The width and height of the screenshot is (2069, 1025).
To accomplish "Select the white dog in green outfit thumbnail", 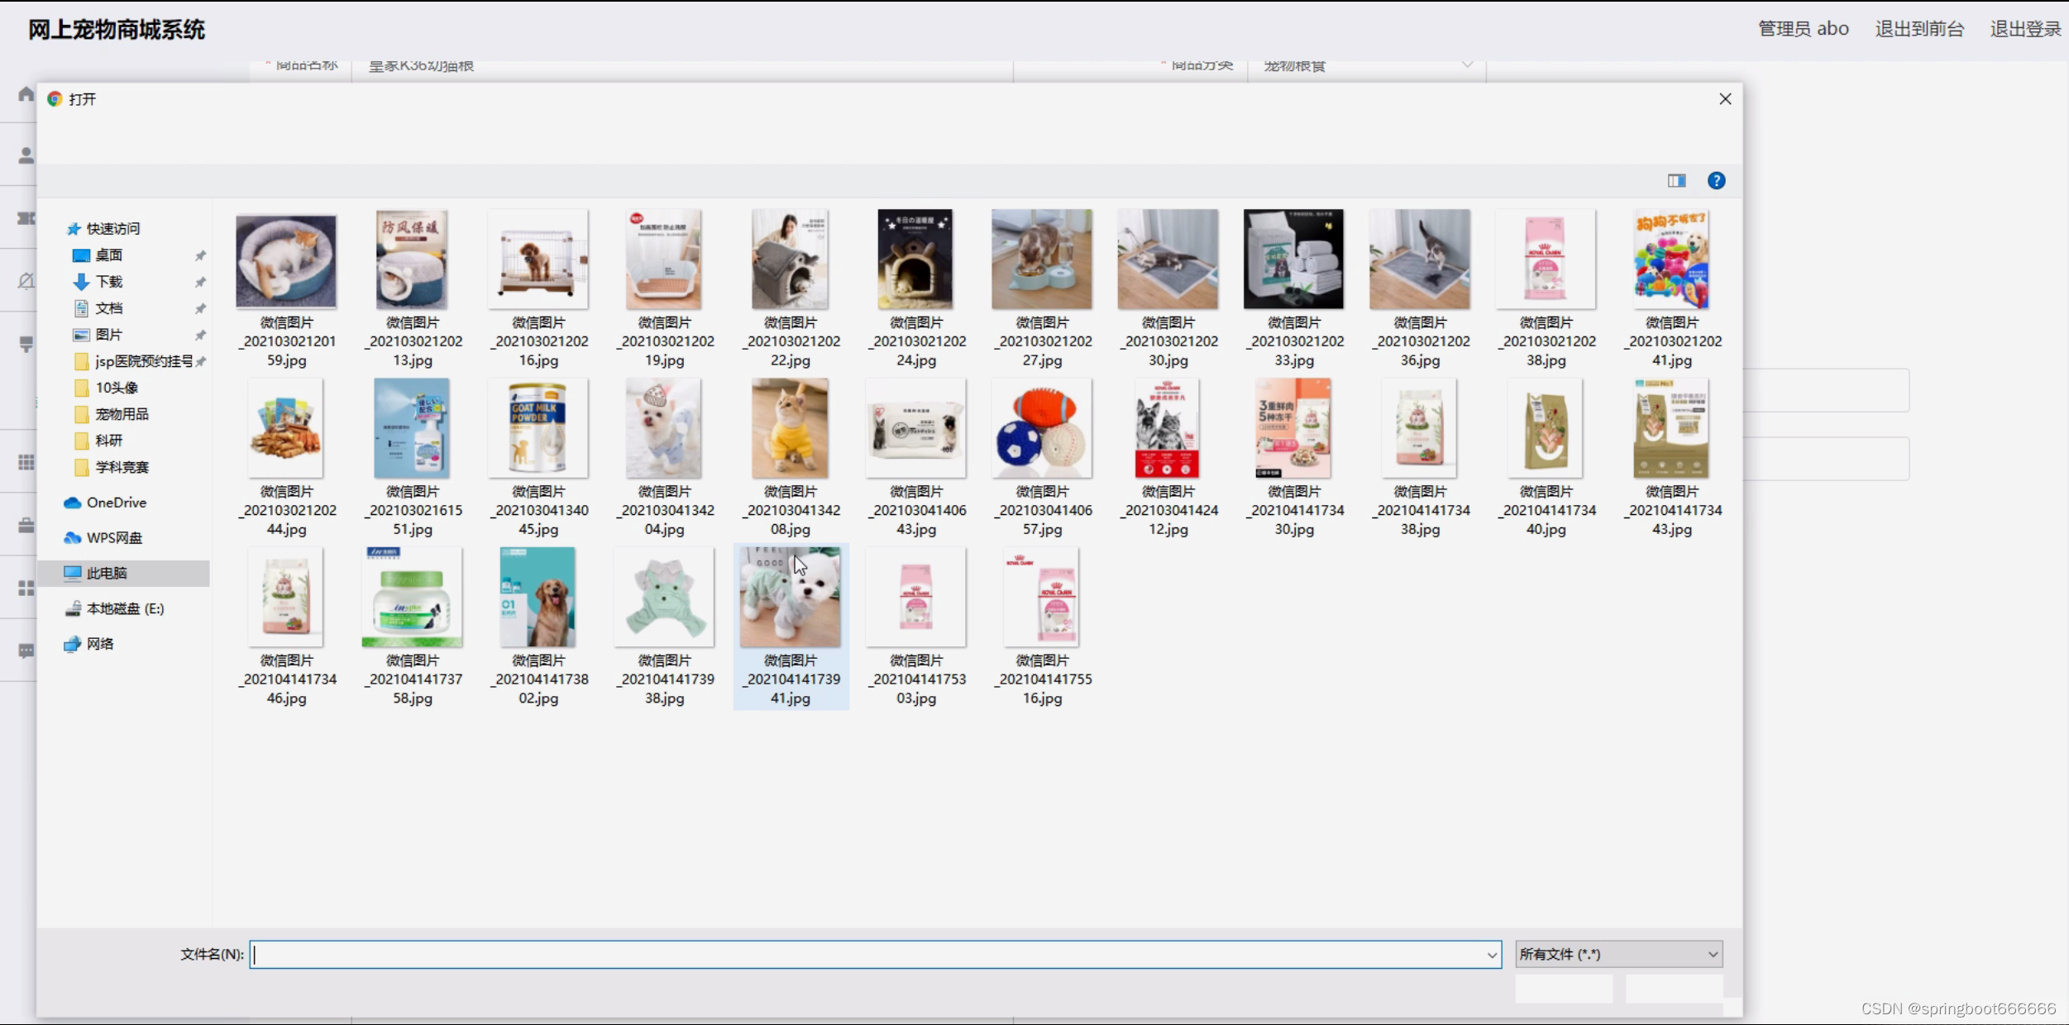I will point(790,598).
